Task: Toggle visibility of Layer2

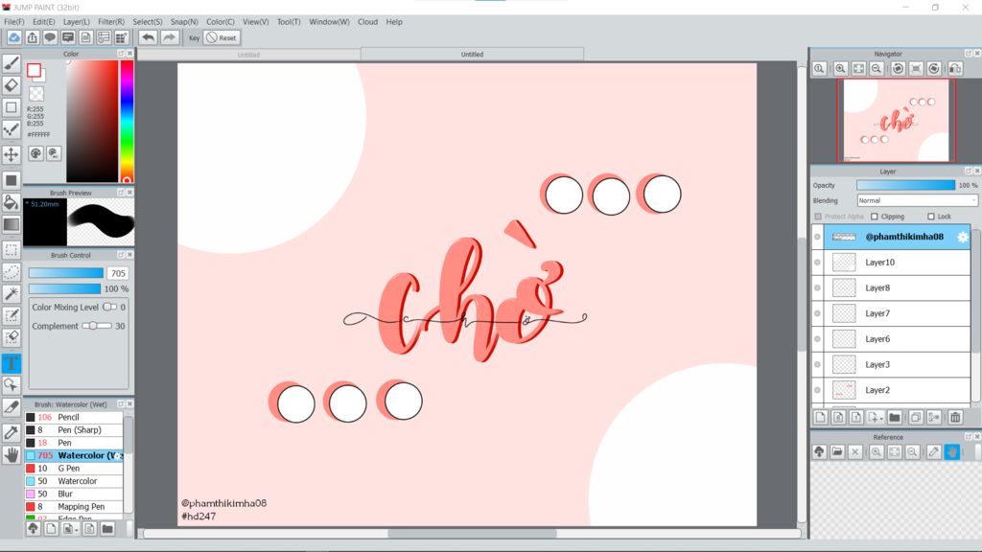Action: (817, 390)
